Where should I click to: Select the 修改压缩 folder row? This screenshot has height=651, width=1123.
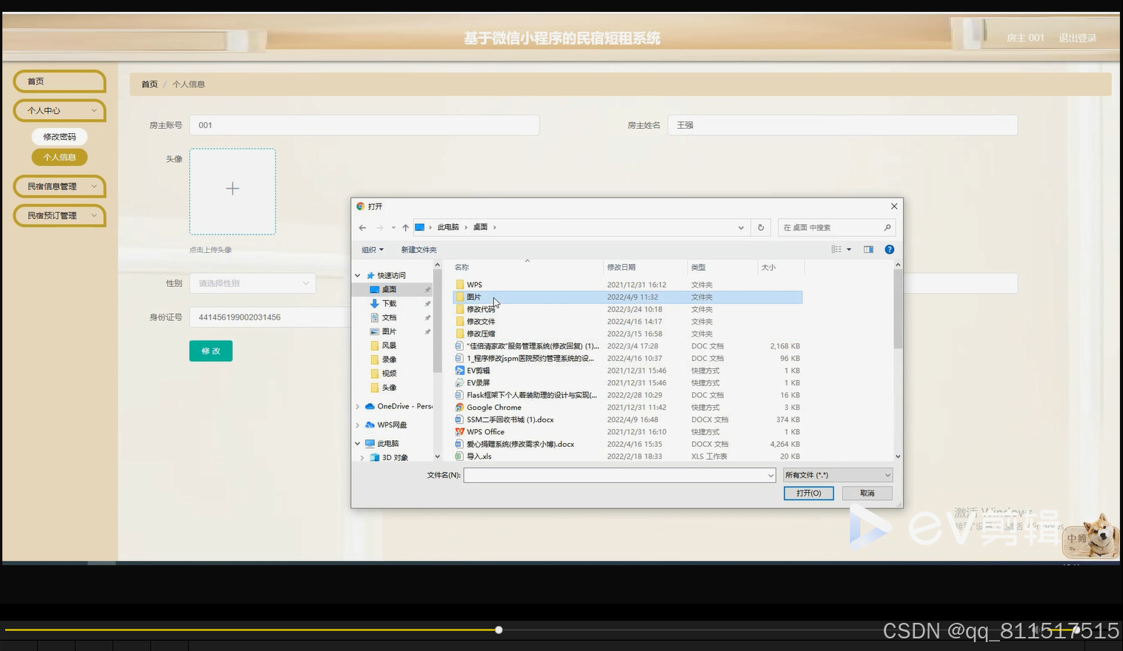(627, 334)
